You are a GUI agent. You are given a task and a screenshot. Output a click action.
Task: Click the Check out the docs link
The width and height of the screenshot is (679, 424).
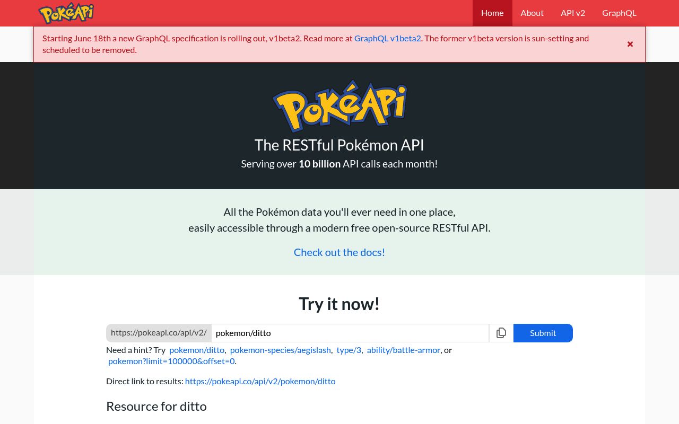pyautogui.click(x=339, y=252)
